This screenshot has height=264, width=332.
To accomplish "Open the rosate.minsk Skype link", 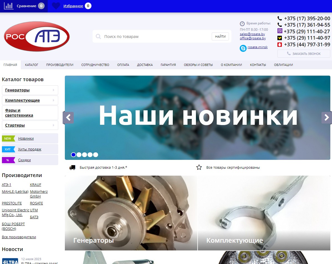I will [x=258, y=47].
